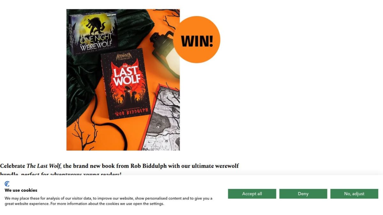Viewport: 383px width, 215px height.
Task: Click the One Night Werewolf game box
Action: click(93, 34)
